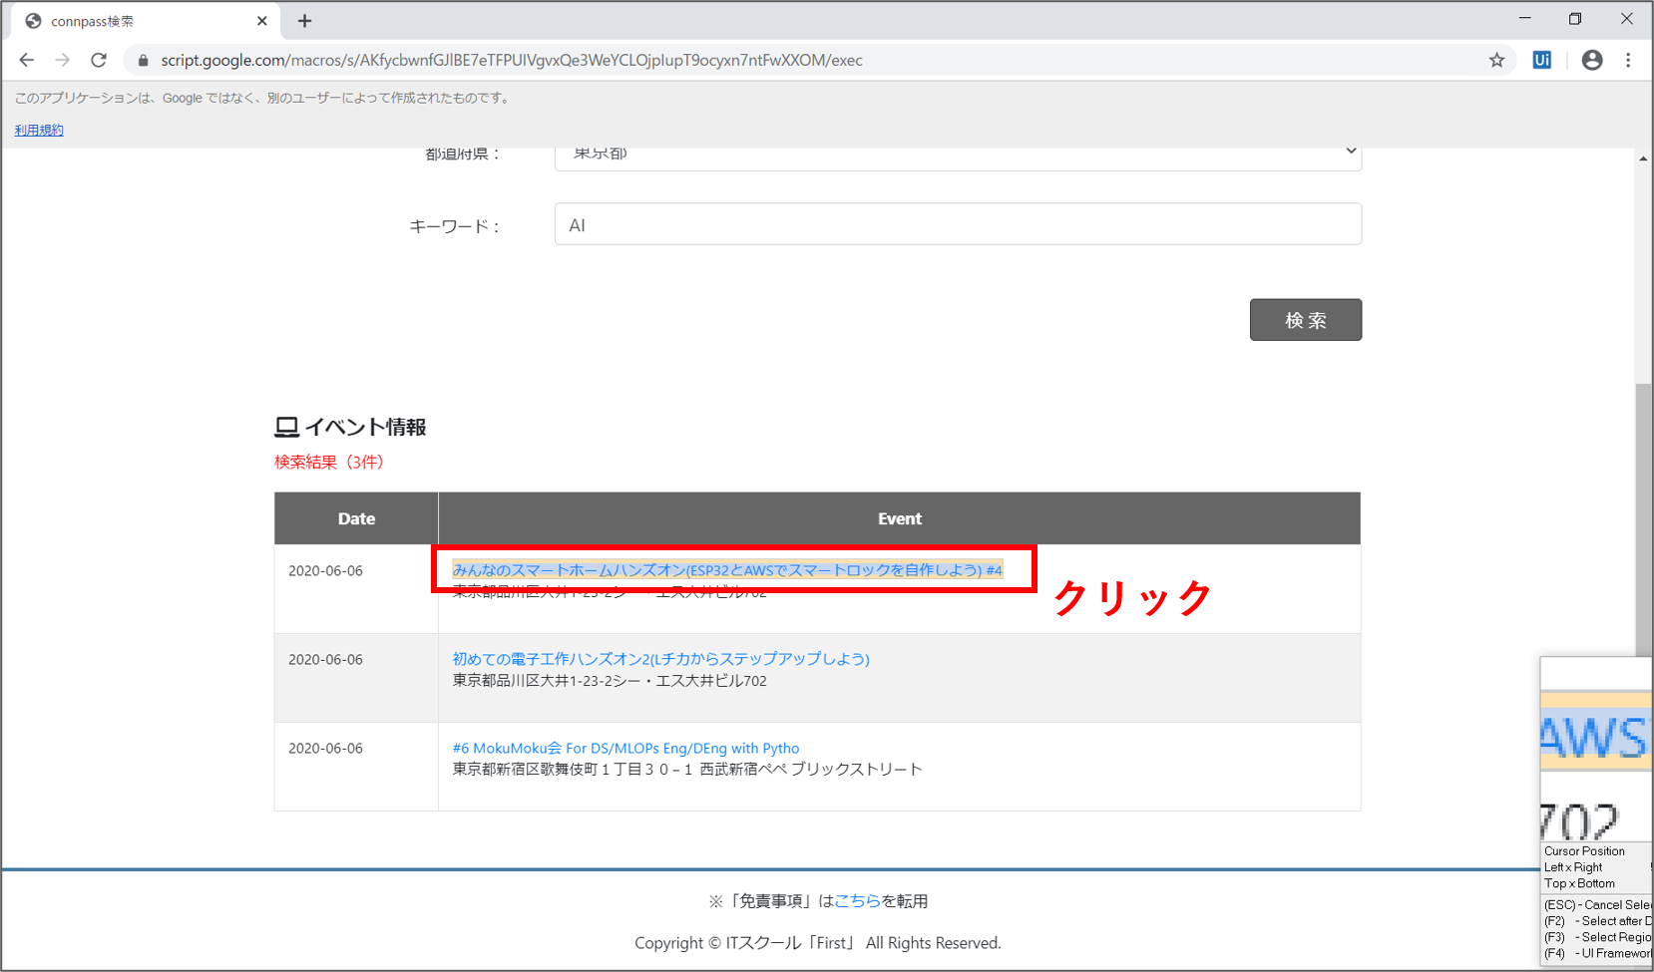1654x972 pixels.
Task: Open the UiPath browser extension
Action: coord(1541,60)
